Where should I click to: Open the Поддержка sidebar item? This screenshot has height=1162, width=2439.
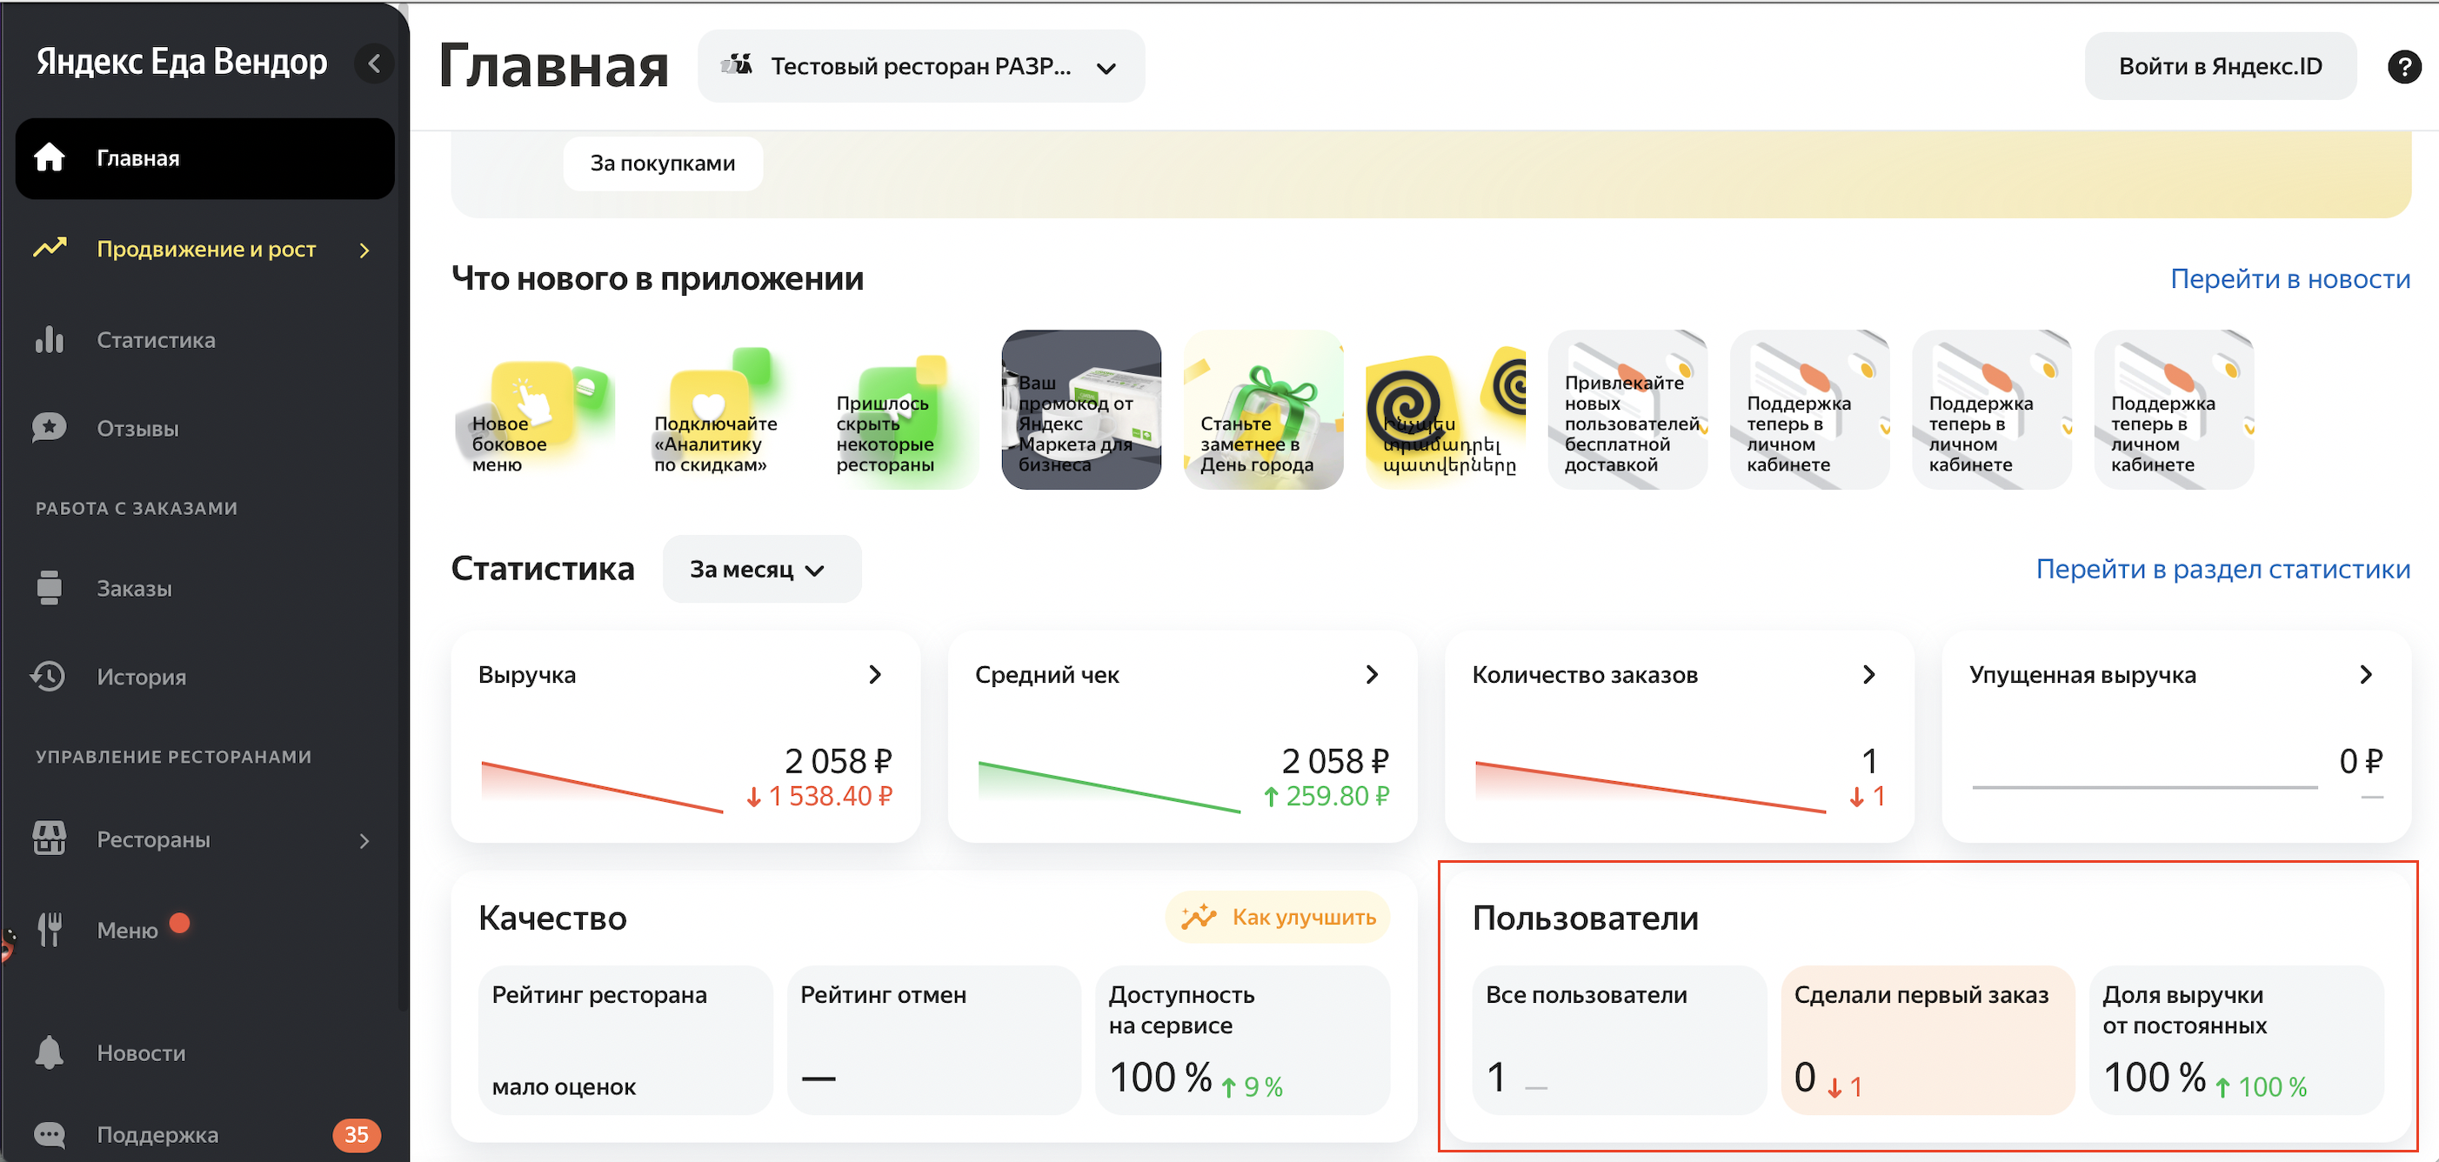click(x=204, y=1133)
